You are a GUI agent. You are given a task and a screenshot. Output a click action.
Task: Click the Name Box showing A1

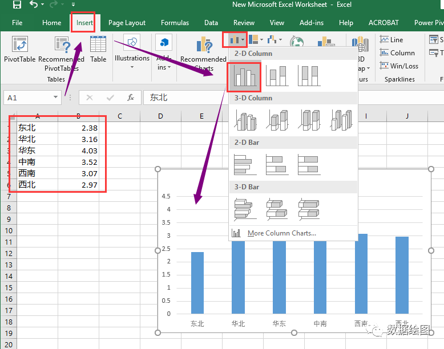click(28, 98)
